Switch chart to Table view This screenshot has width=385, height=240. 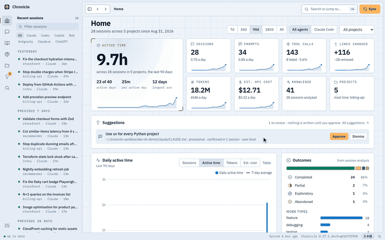click(267, 163)
